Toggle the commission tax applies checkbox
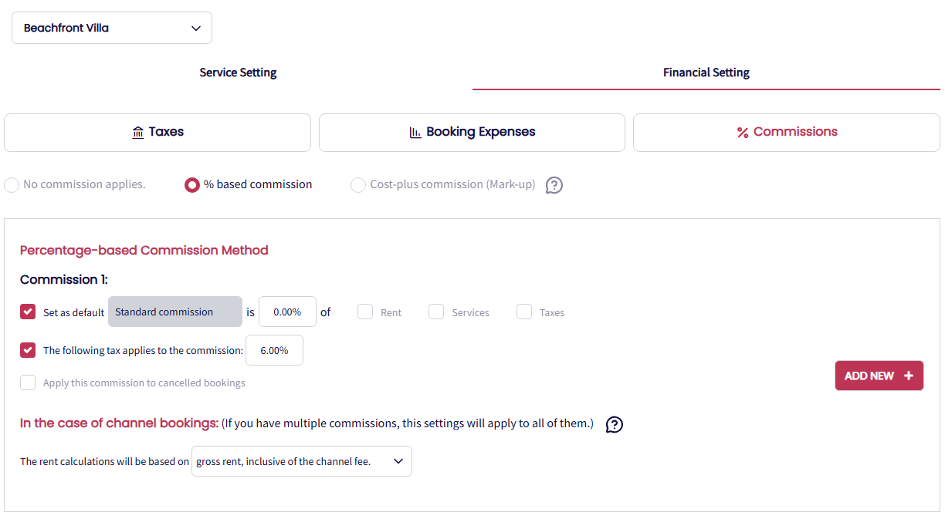The height and width of the screenshot is (519, 945). click(28, 350)
